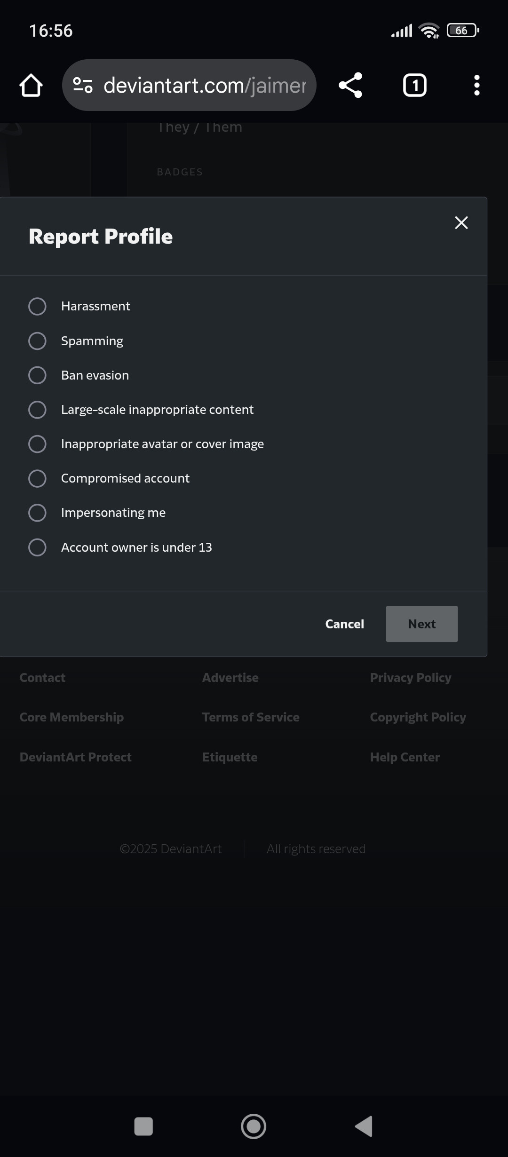Tap the deviantart.com address bar
The image size is (508, 1157).
pos(189,85)
